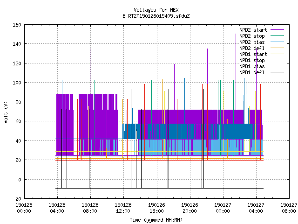Click the 150126 04:00 x-axis tick label

(x=57, y=208)
